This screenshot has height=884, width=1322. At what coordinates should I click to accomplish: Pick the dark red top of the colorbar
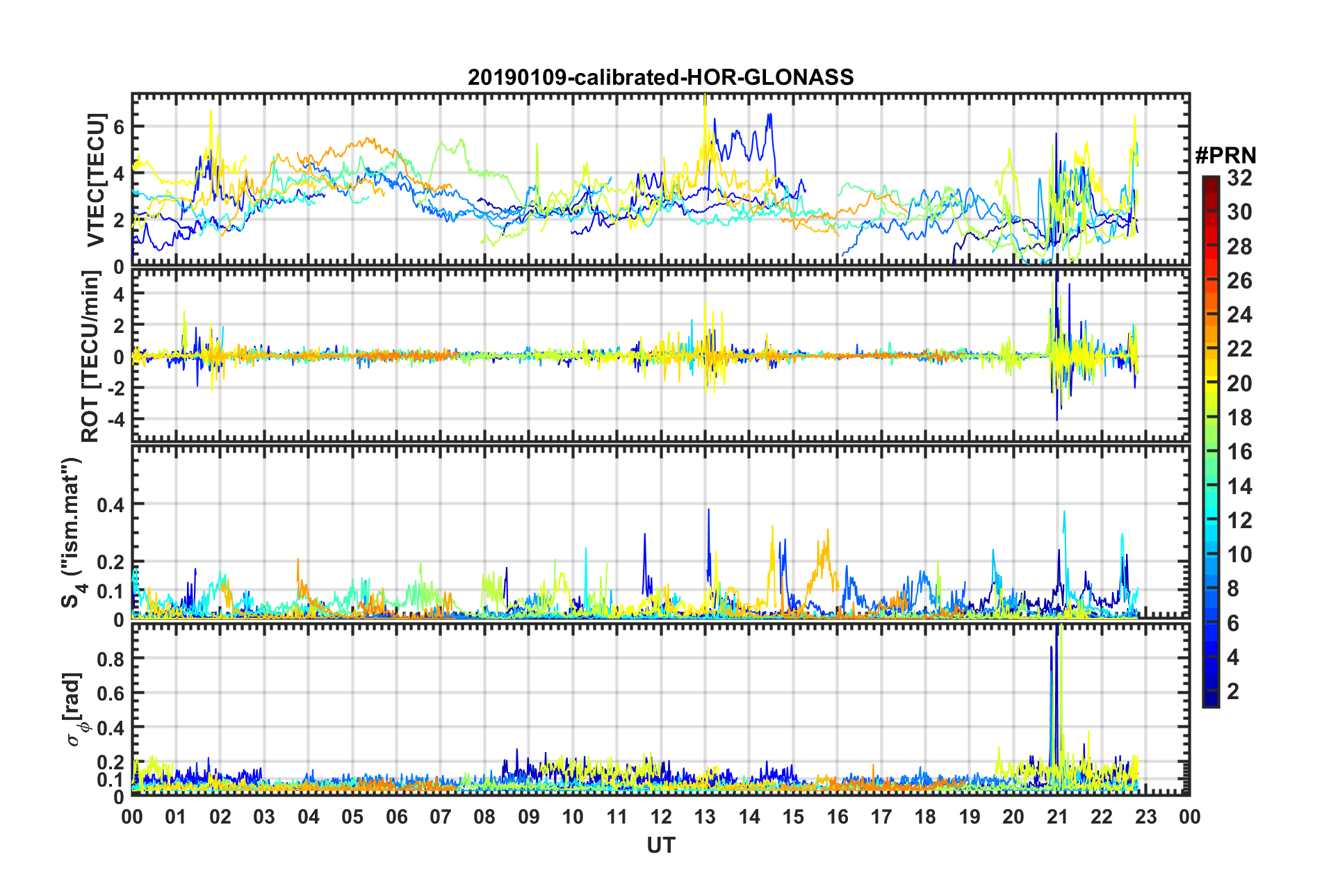[1210, 182]
